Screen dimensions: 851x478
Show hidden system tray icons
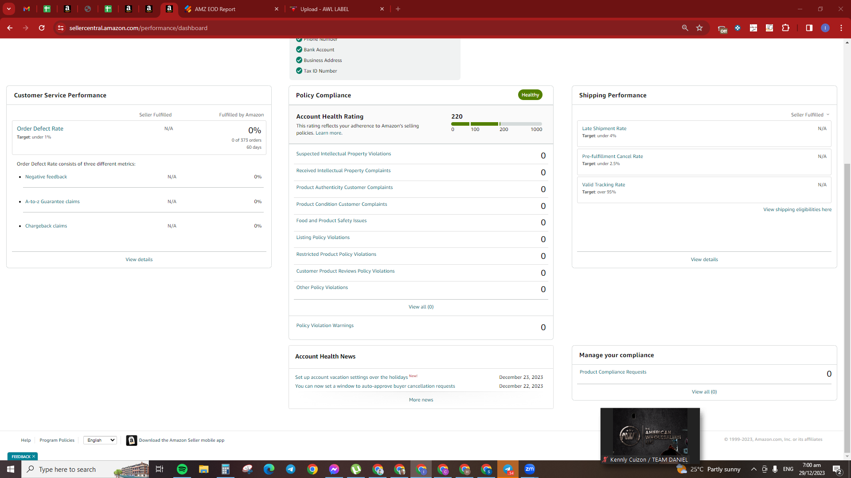coord(753,469)
